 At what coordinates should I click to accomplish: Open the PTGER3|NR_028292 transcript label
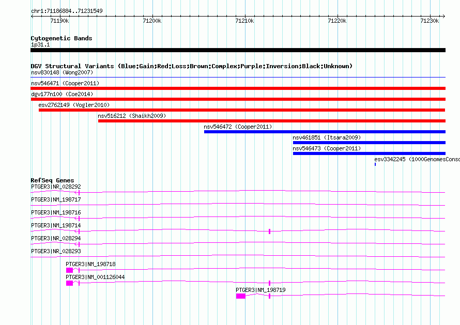point(56,187)
